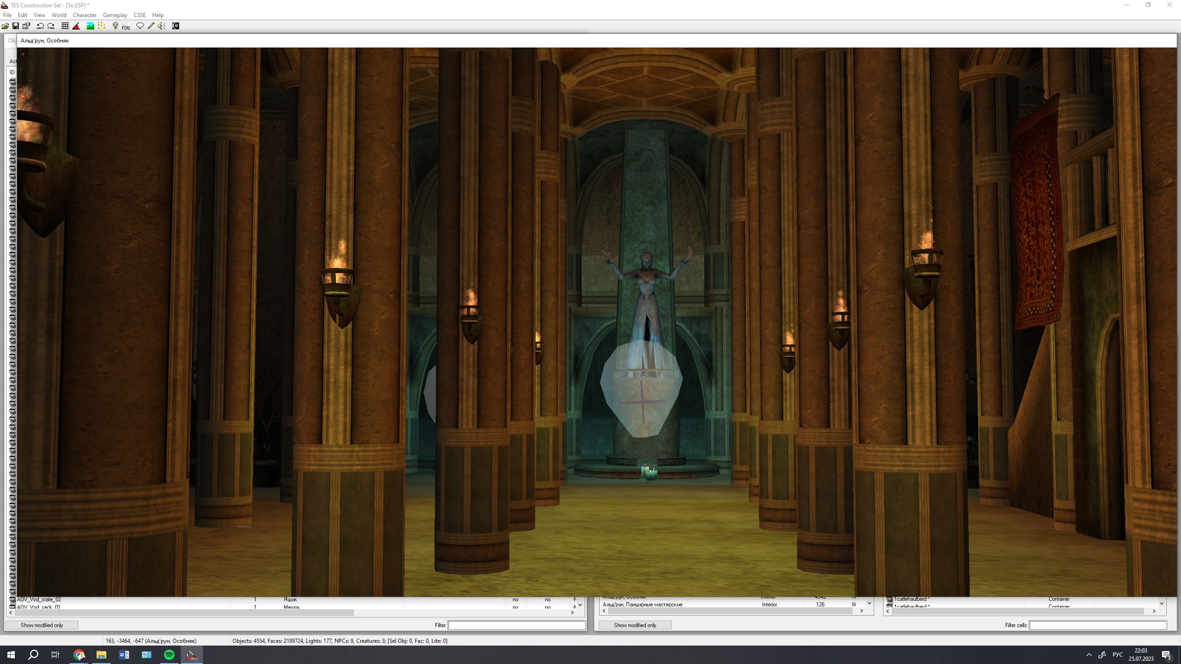Click the Filter cells input field

point(1097,625)
